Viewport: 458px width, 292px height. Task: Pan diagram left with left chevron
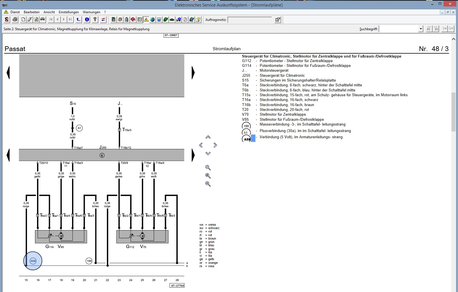tap(201, 145)
